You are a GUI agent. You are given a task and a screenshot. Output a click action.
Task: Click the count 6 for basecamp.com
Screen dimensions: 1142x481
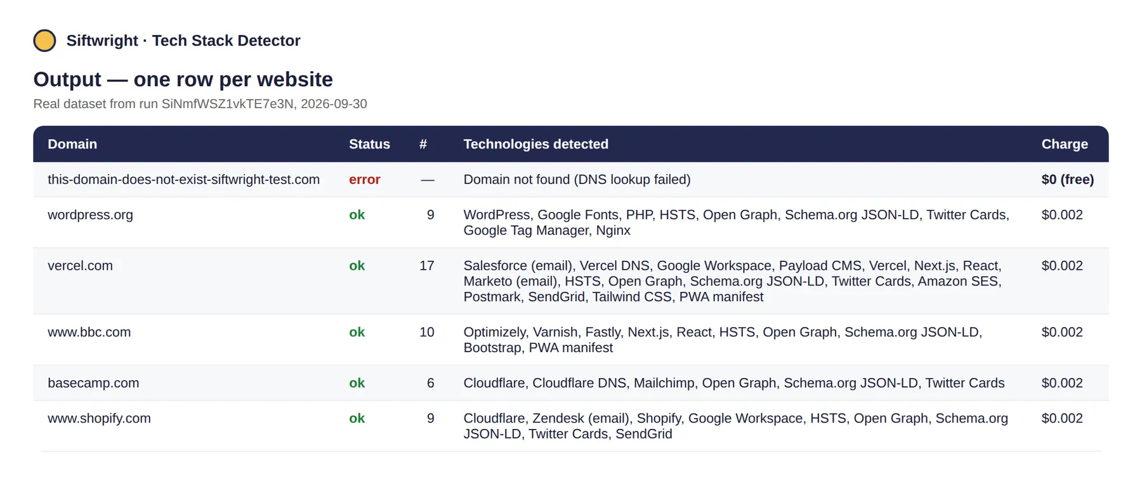click(431, 383)
